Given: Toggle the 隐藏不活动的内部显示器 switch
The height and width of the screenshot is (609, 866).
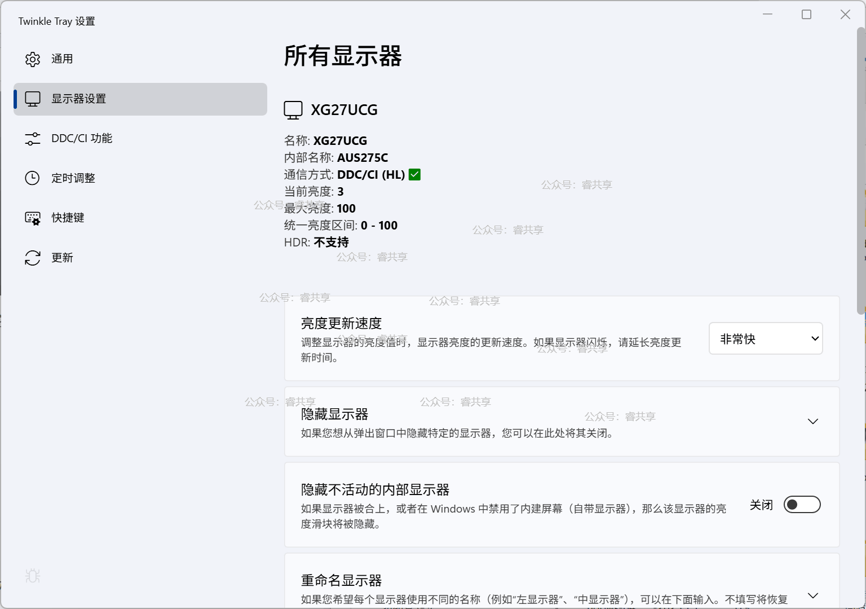Looking at the screenshot, I should click(802, 505).
